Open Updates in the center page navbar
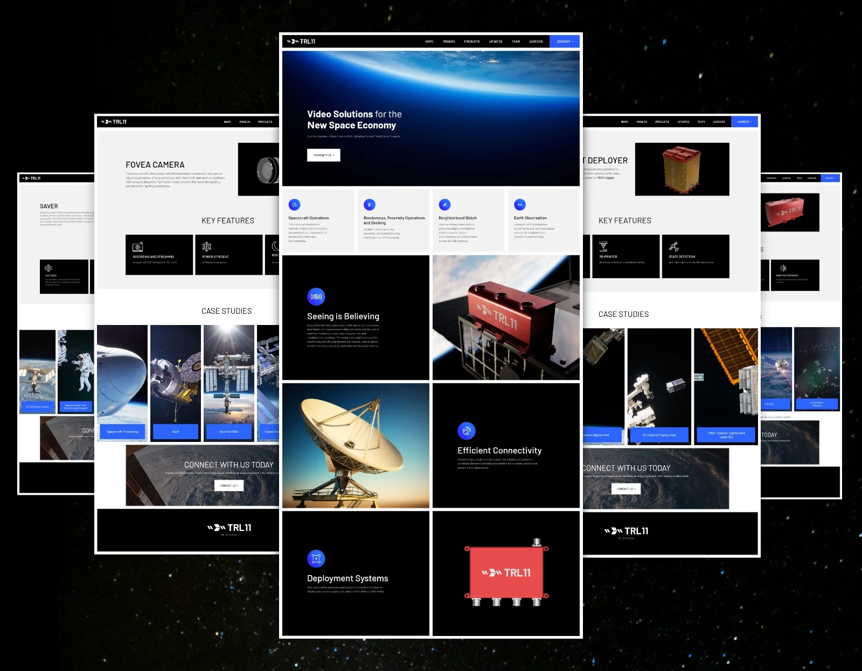 (x=496, y=41)
